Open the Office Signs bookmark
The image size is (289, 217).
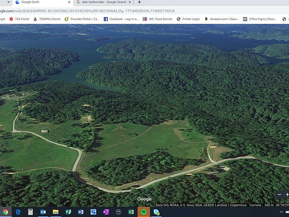point(260,19)
